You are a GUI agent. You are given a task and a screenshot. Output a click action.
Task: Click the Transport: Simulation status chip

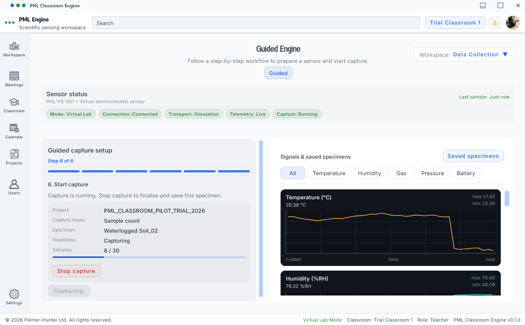click(x=193, y=114)
